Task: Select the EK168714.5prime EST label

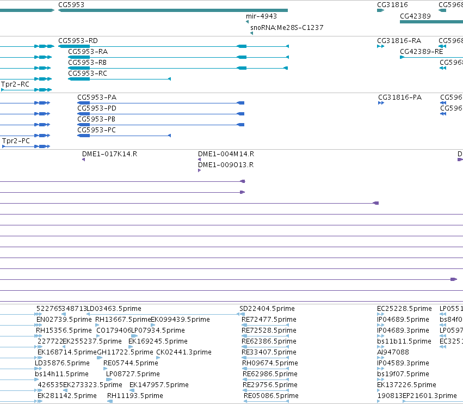Action: coord(67,353)
